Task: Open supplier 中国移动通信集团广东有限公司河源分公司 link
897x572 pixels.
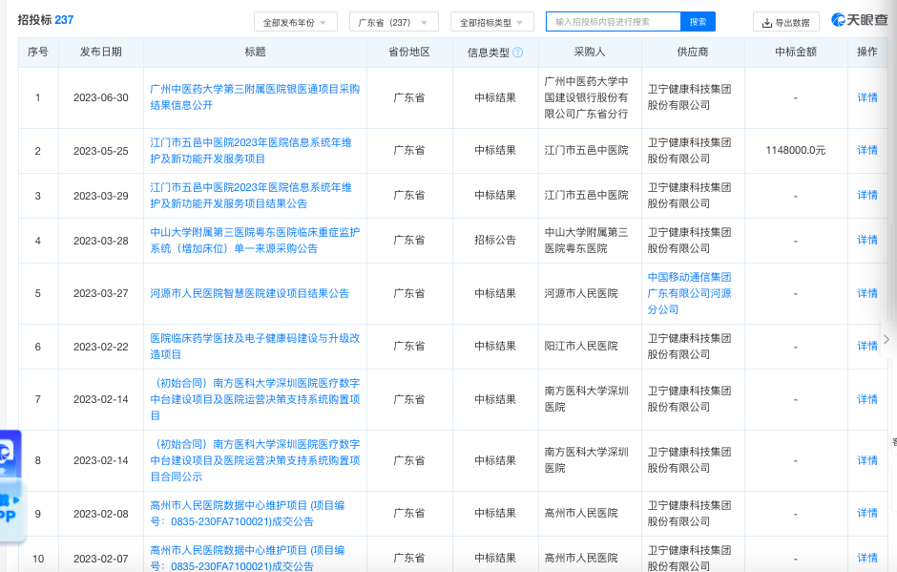Action: pos(689,293)
